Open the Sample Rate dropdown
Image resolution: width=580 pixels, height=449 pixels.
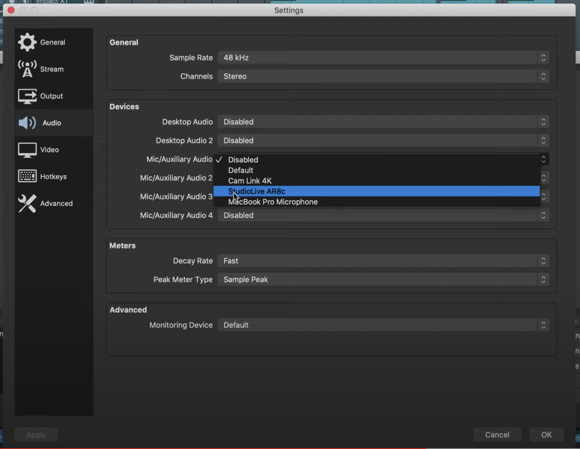383,58
